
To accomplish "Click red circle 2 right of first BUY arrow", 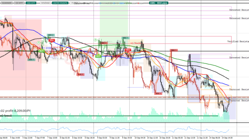I will tap(49, 52).
